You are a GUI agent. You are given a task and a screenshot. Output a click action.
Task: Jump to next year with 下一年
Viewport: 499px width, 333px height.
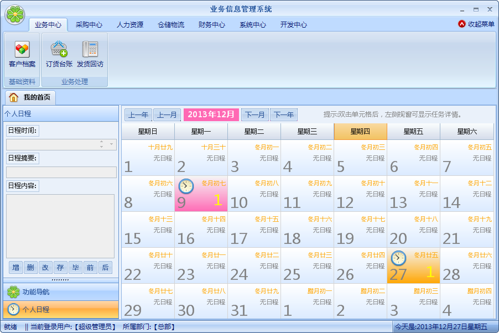coord(283,115)
